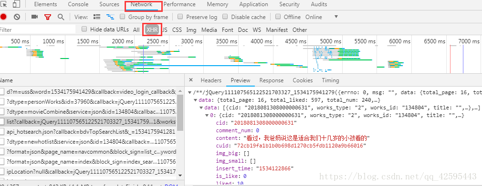482x186 pixels.
Task: Filter requests by All
Action: tap(136, 29)
